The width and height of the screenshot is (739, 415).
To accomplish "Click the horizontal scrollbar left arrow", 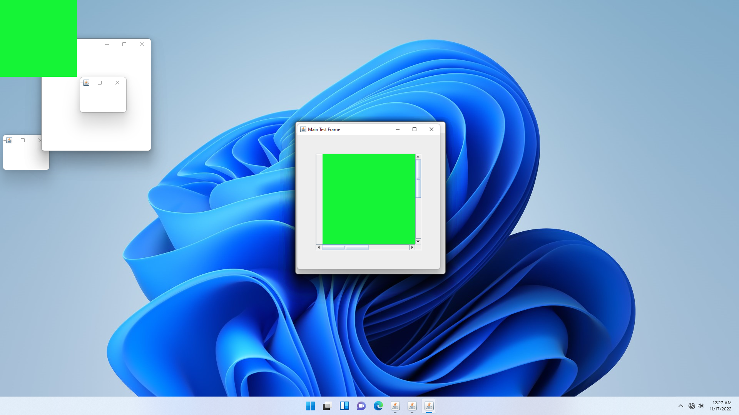I will pos(319,247).
